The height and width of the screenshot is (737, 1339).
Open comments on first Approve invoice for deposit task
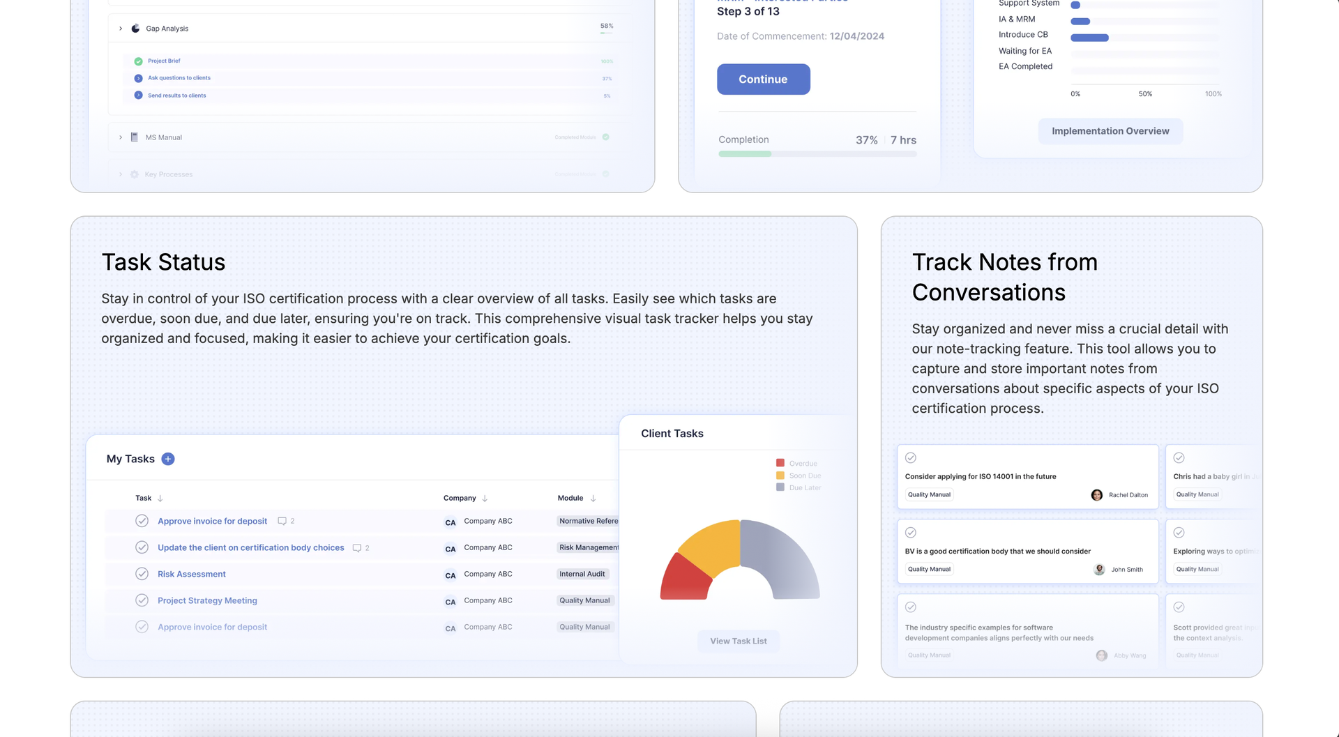pos(282,522)
